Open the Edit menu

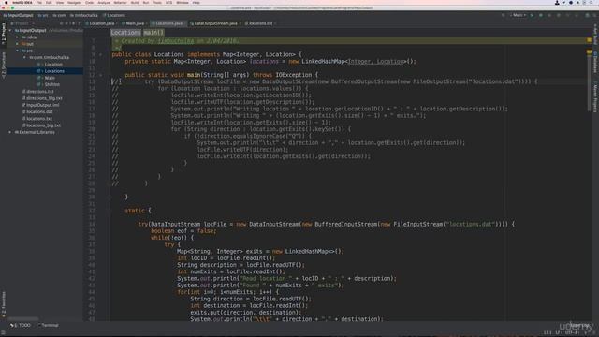click(49, 2)
